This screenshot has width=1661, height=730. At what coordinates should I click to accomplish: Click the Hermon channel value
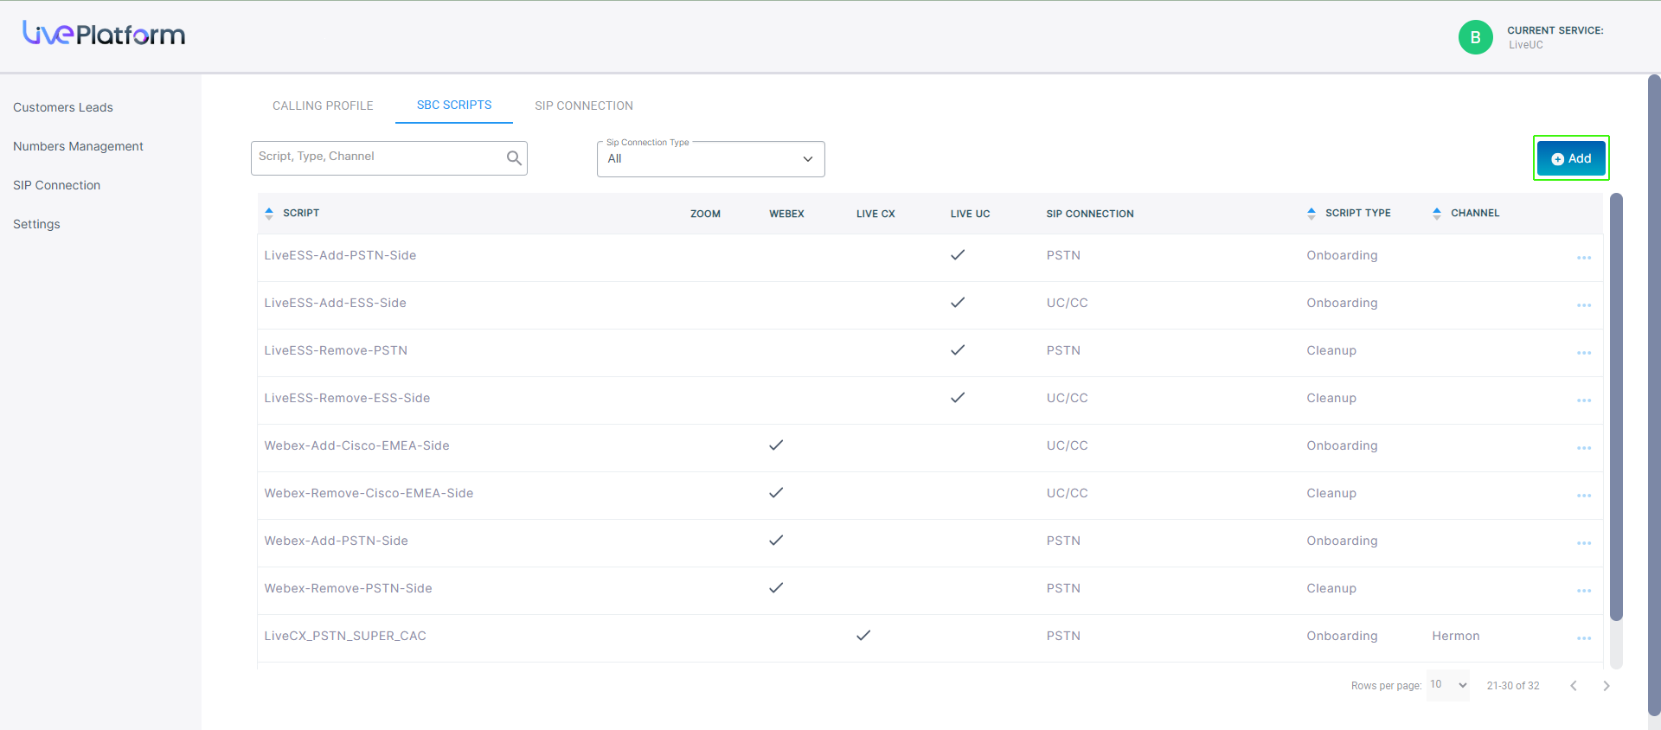[x=1456, y=636]
